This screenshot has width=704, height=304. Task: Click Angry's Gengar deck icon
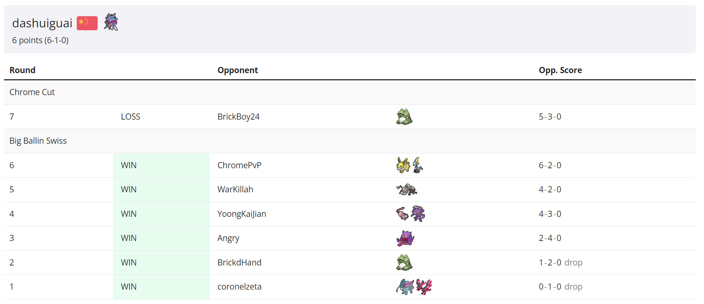click(x=405, y=238)
